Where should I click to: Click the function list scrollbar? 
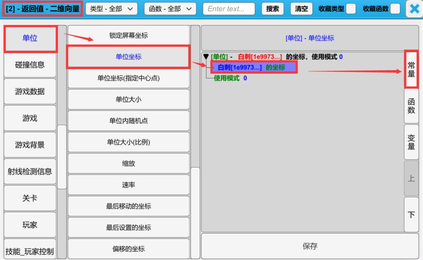click(195, 211)
